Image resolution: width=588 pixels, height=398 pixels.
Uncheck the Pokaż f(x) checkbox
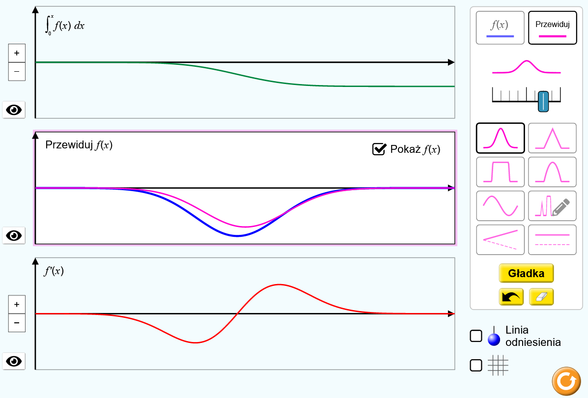[x=379, y=149]
